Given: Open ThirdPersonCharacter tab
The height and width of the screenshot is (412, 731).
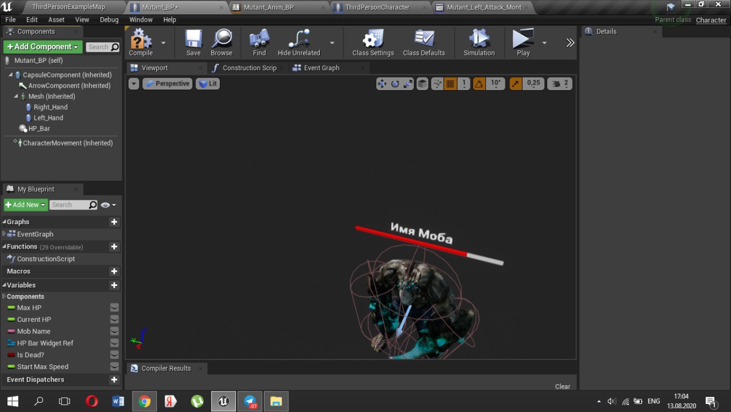Looking at the screenshot, I should click(x=377, y=7).
